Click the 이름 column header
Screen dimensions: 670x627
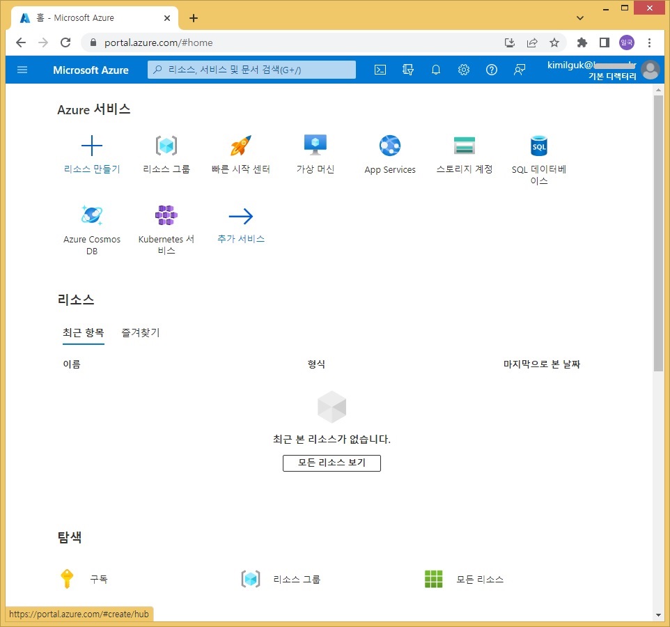(x=72, y=364)
